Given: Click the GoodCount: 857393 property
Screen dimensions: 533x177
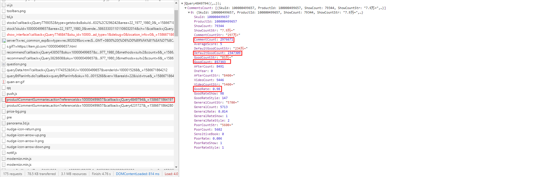Looking at the screenshot, I should 210,62.
